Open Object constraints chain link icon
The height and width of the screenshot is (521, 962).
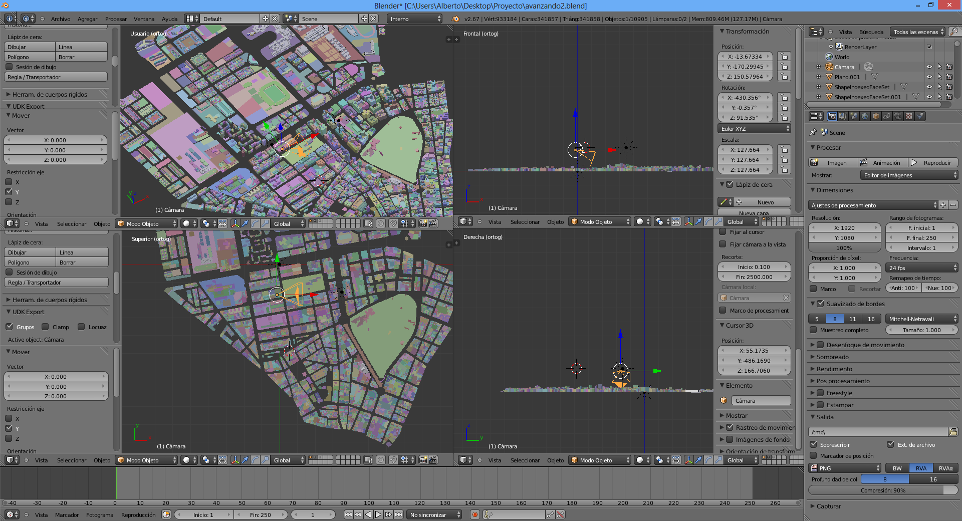(887, 116)
